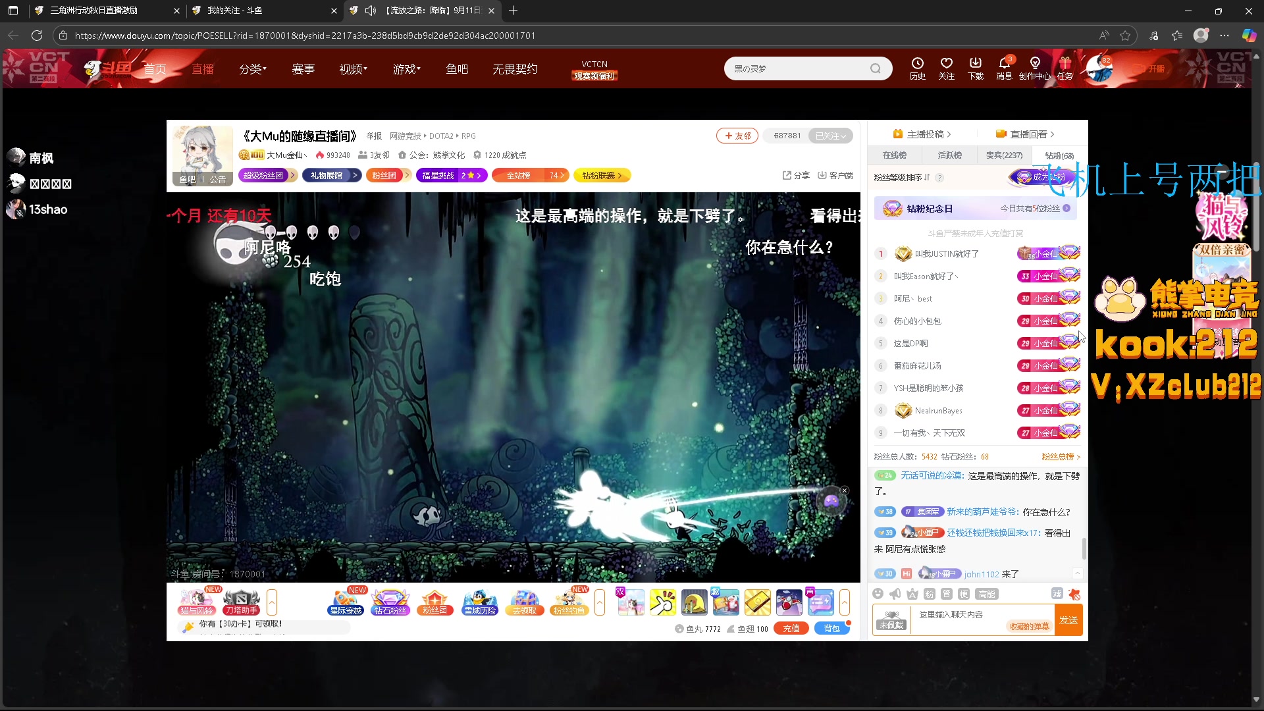Switch to the 钻粉(68) tab
Screen dimensions: 1264x711
coord(1059,156)
